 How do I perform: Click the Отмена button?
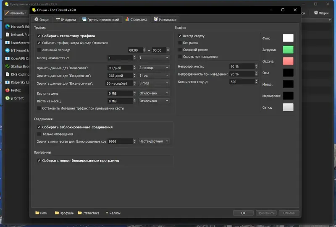coord(289,213)
